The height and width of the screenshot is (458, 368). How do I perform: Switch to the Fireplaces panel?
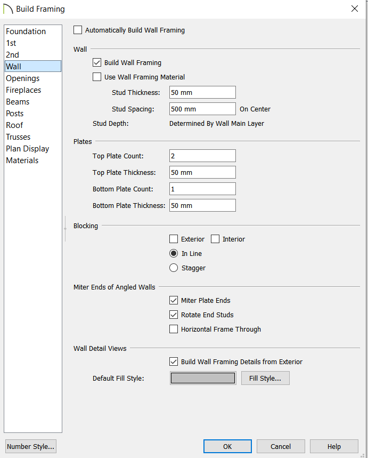pos(32,90)
